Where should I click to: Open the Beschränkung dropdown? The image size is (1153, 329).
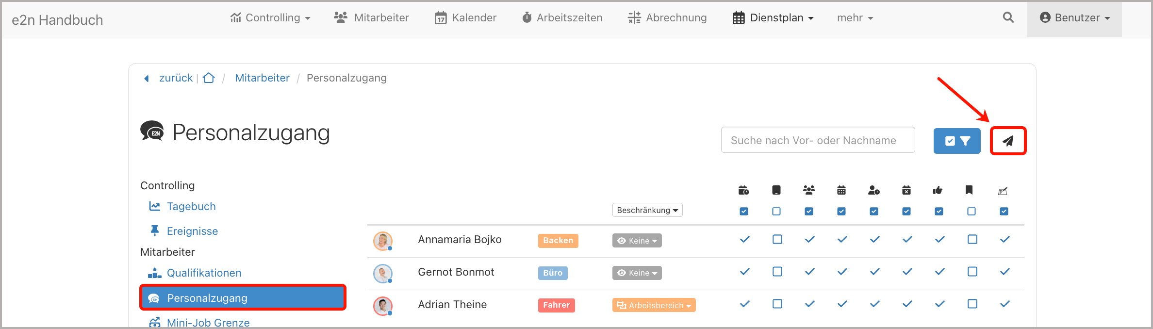[647, 210]
